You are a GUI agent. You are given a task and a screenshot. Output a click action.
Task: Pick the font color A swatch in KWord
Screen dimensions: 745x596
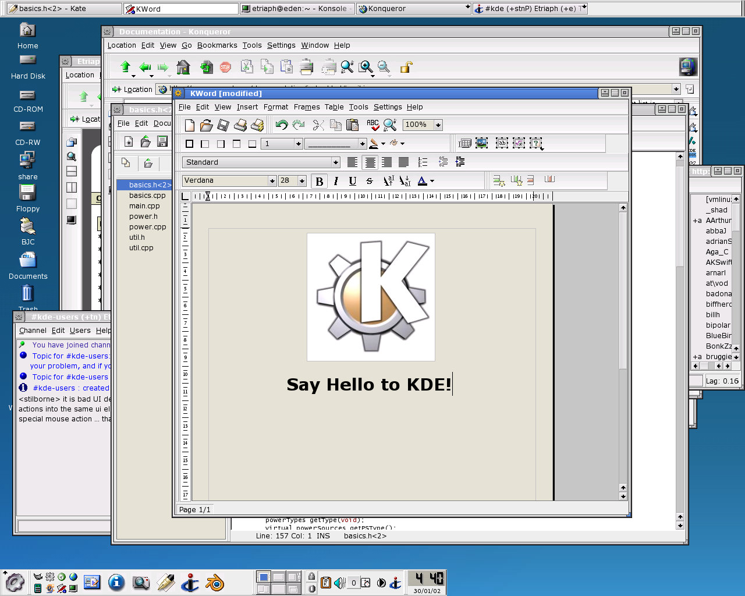[x=422, y=181]
